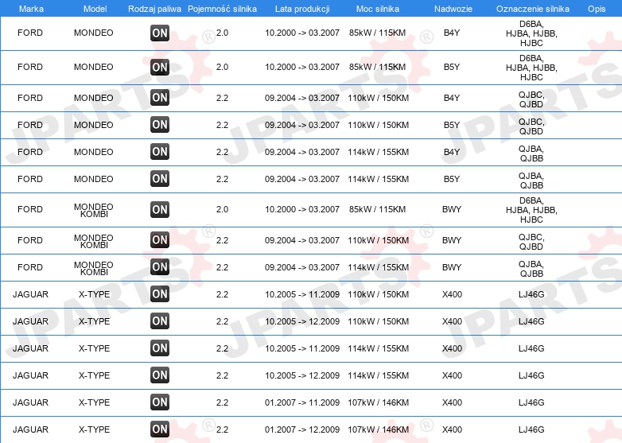Image resolution: width=622 pixels, height=443 pixels.
Task: Select '01.2007 -> 11.2009' date cell
Action: pyautogui.click(x=302, y=402)
